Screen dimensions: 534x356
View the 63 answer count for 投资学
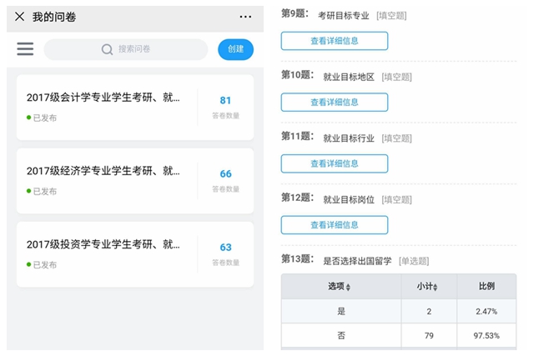pos(225,248)
